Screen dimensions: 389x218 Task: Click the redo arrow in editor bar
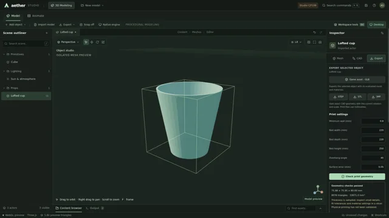pos(321,32)
